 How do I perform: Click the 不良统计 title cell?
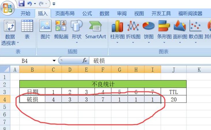pos(103,84)
